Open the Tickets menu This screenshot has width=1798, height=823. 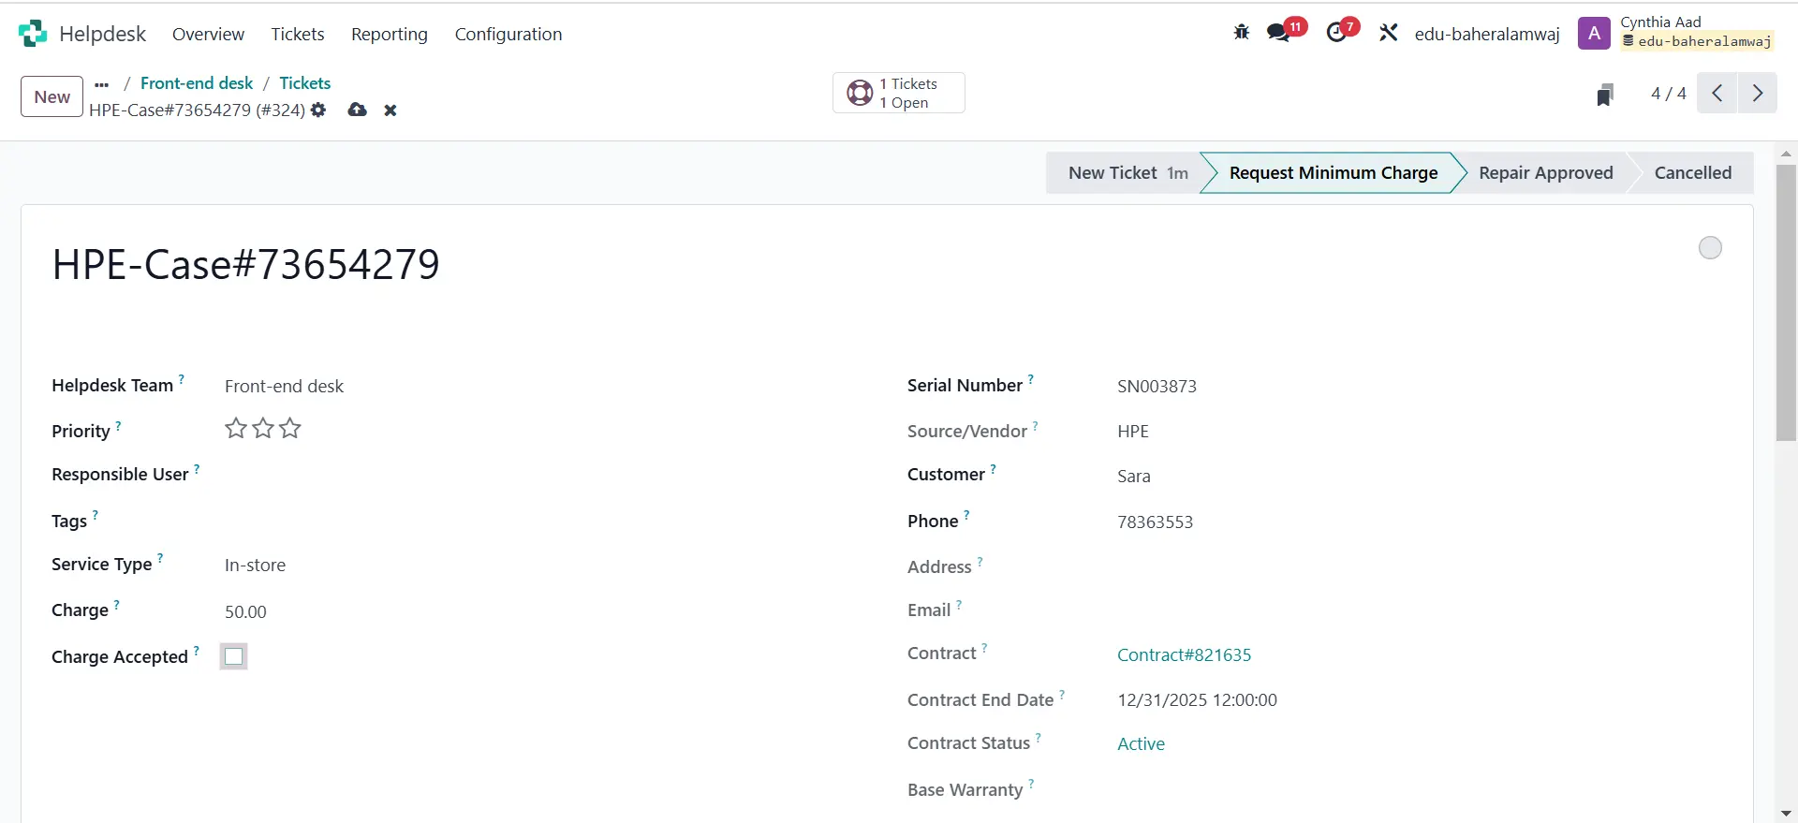298,34
